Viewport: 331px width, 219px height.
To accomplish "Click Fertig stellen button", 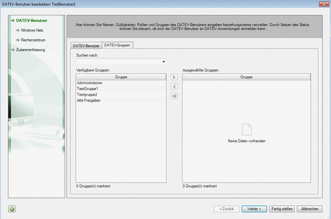I will tap(282, 209).
